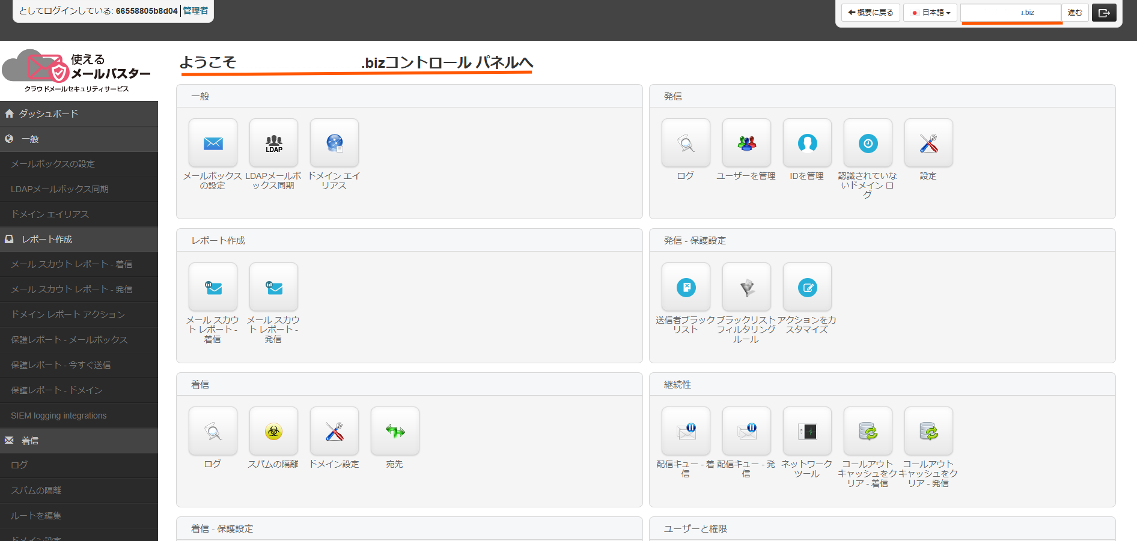Open the スパムの隔離 biohazard icon tile
The height and width of the screenshot is (541, 1137).
pos(273,431)
